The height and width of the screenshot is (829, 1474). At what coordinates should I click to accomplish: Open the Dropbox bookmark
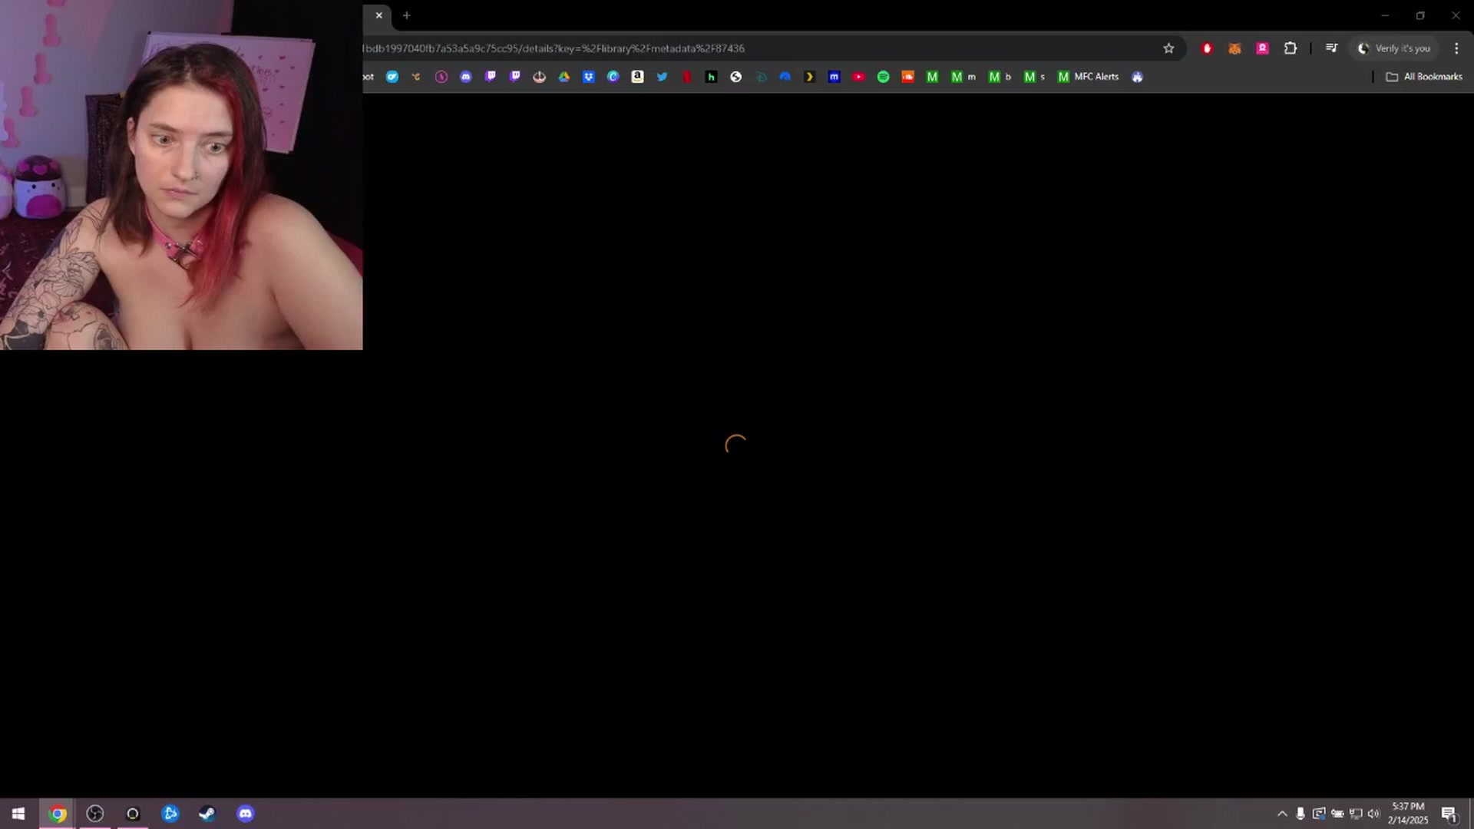click(x=588, y=77)
